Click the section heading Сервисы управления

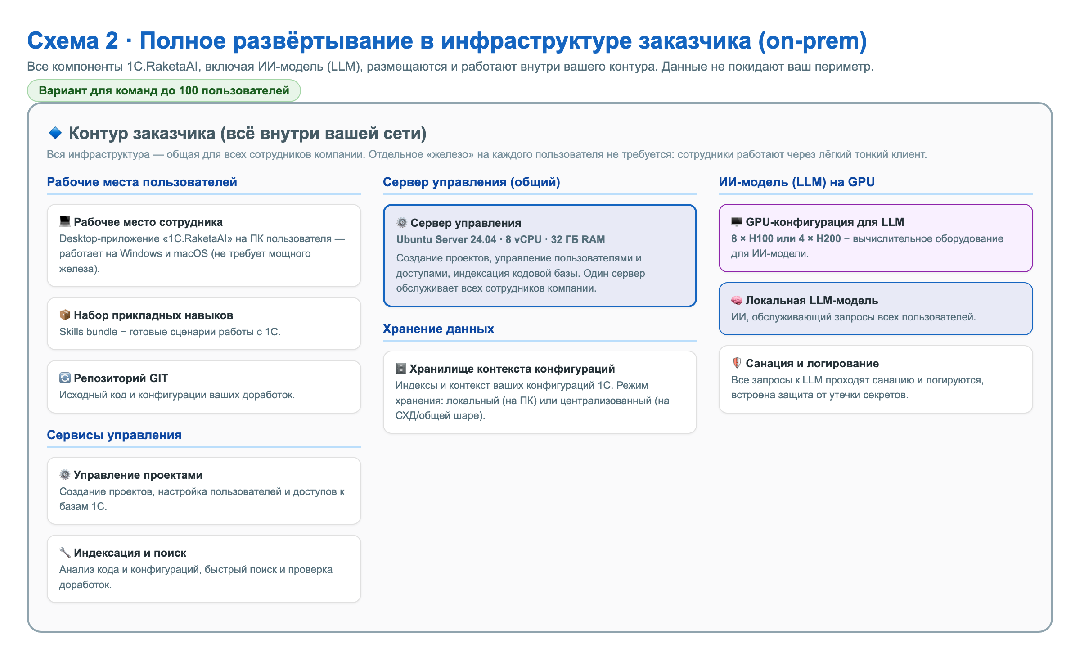114,435
